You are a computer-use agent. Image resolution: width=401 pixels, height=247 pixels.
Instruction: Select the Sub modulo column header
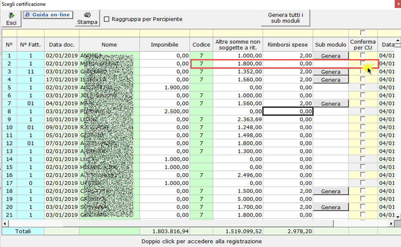coord(331,45)
